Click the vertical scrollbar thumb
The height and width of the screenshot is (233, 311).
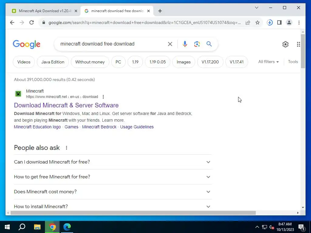303,51
